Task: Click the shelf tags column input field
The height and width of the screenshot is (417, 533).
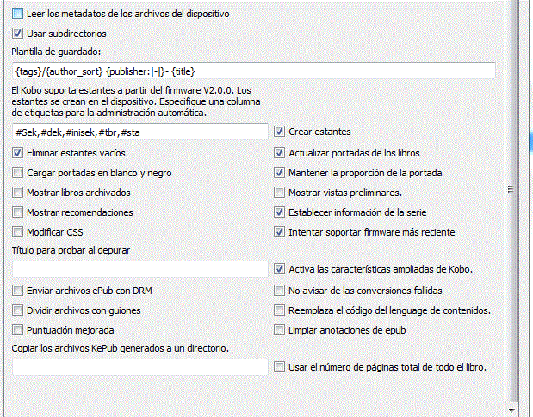Action: coord(140,132)
